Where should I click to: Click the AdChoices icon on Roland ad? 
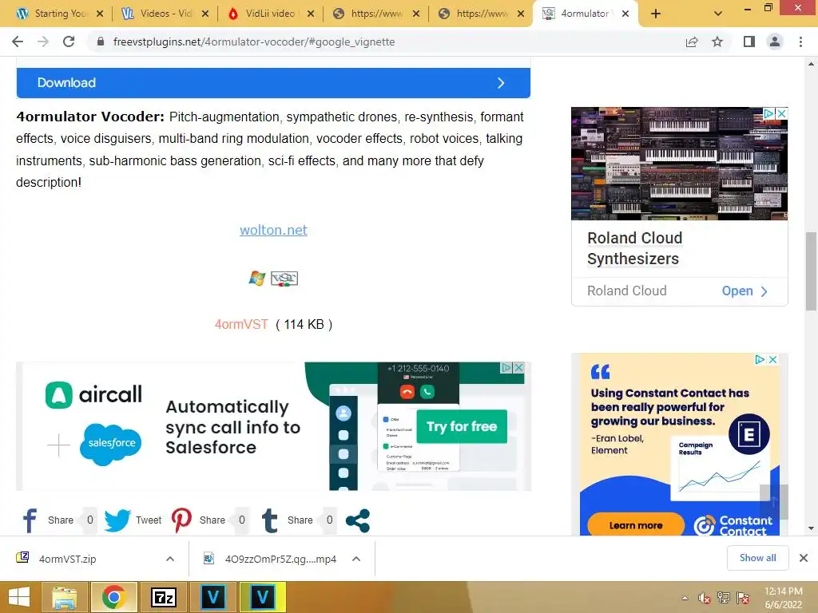tap(769, 113)
